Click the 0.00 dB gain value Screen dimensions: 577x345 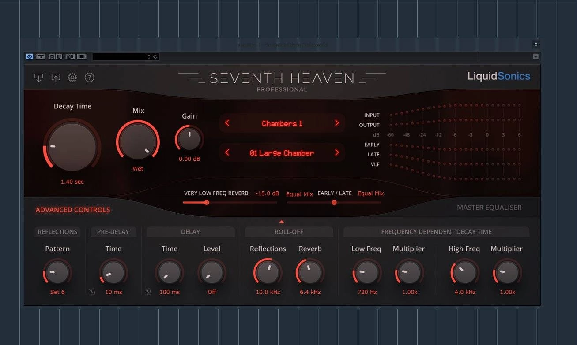(189, 159)
